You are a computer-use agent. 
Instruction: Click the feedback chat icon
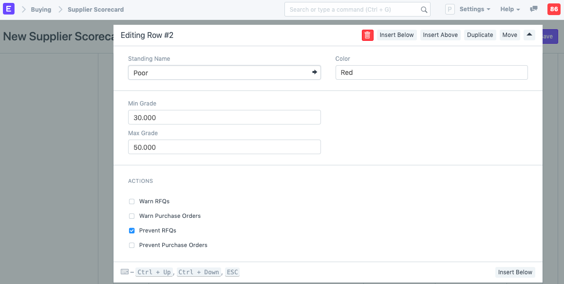click(x=534, y=9)
